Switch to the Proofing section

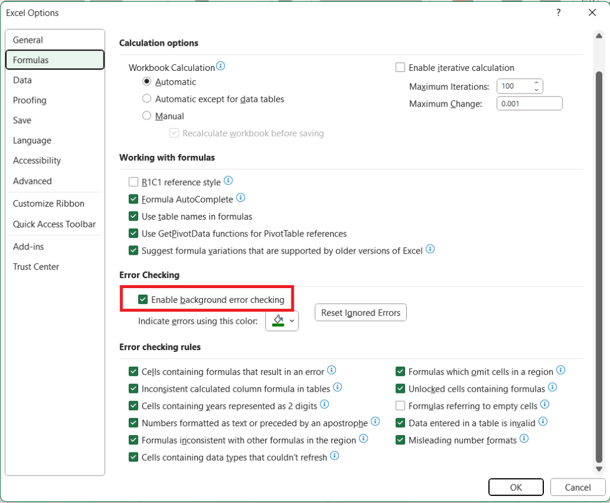pos(29,100)
